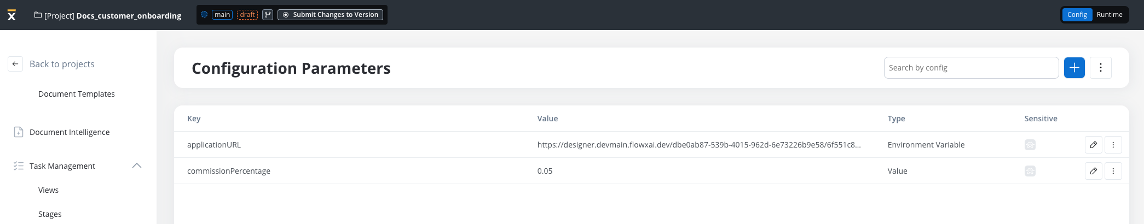Open the main branch selector
Image resolution: width=1144 pixels, height=224 pixels.
point(222,15)
